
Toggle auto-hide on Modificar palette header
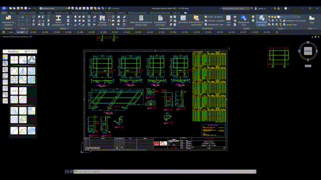pos(29,51)
